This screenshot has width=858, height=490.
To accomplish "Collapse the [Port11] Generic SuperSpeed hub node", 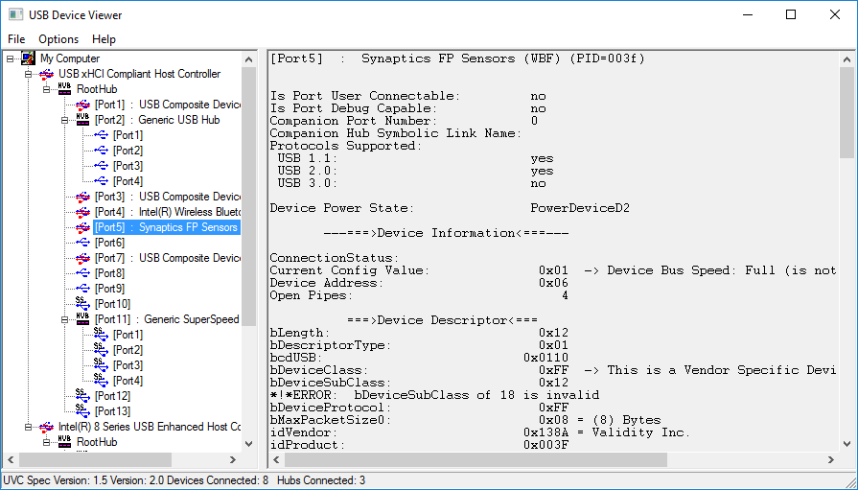I will 64,319.
